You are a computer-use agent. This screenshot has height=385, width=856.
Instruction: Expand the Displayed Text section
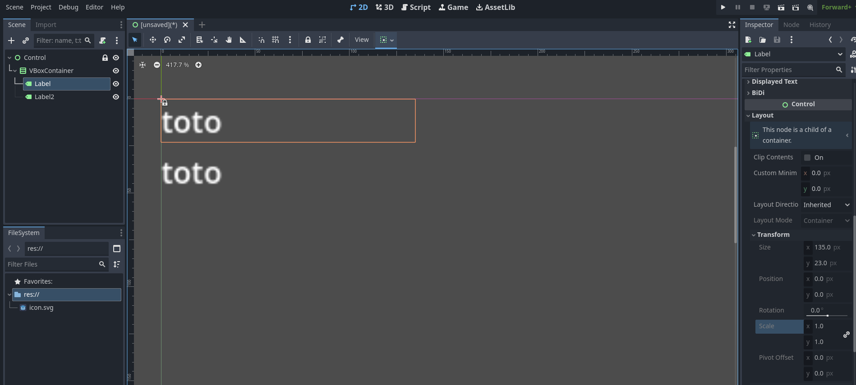coord(774,82)
